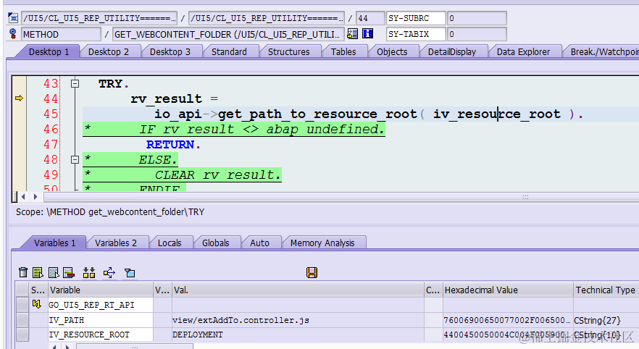Select the Variables 2 tab
Viewport: 639px width, 349px height.
(116, 243)
